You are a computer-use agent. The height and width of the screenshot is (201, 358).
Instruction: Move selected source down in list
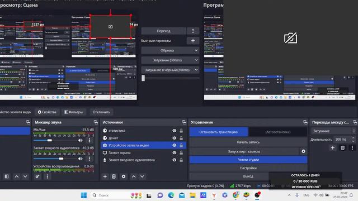coord(142,176)
